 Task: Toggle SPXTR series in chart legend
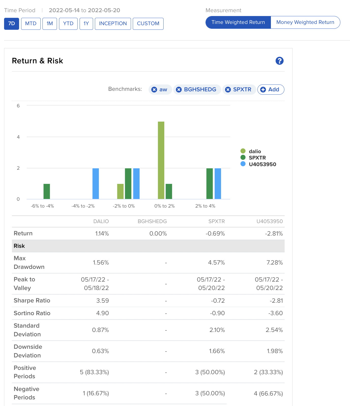tap(257, 158)
